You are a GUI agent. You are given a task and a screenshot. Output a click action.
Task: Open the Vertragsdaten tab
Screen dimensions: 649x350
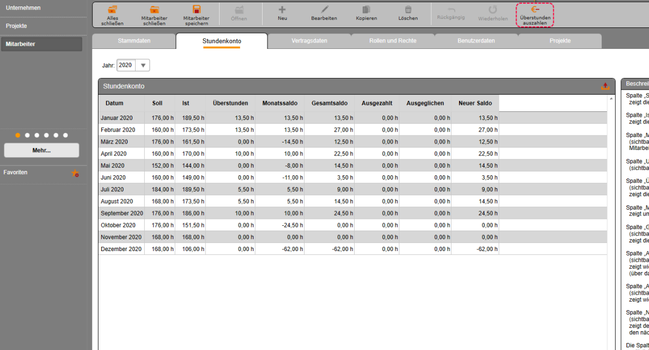pos(309,41)
